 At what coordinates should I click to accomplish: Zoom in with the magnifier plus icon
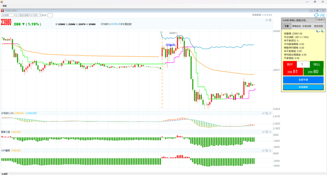click(318, 31)
